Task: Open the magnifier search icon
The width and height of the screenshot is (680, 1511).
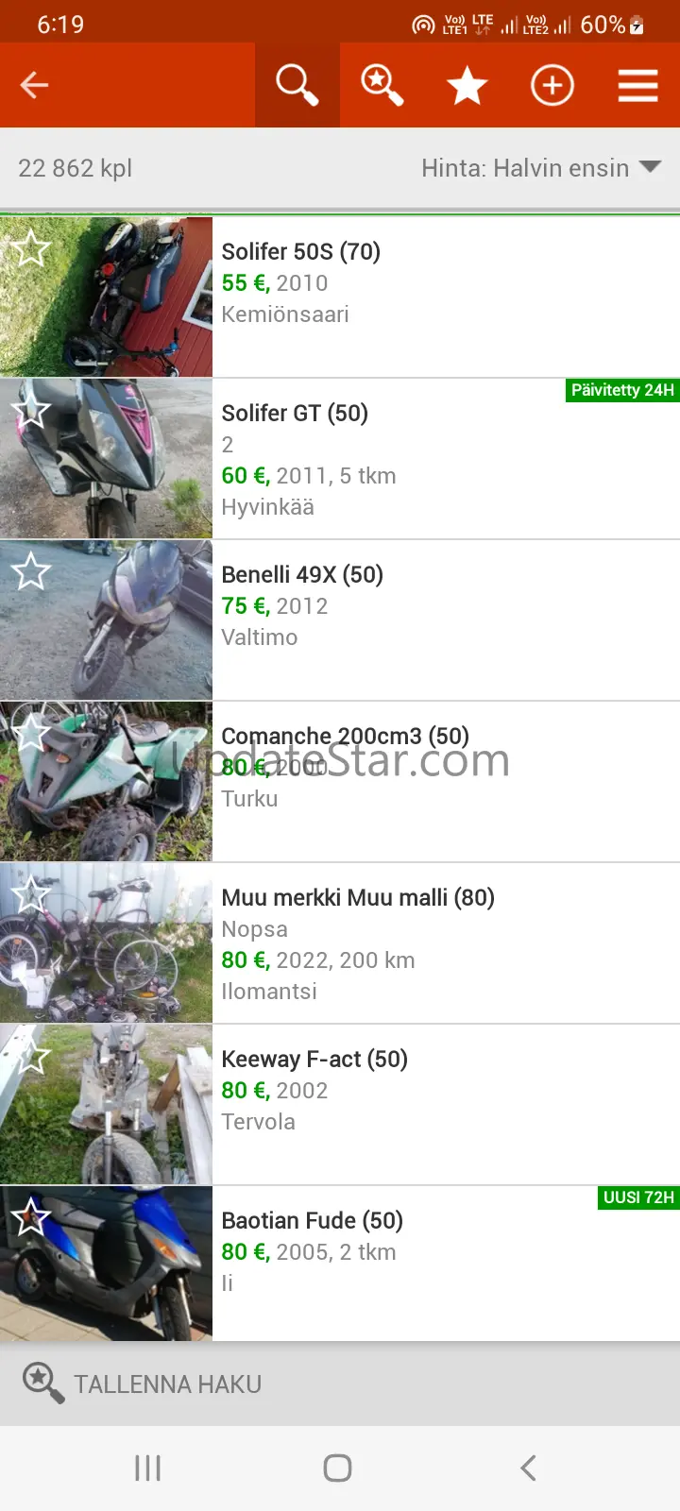Action: point(297,85)
